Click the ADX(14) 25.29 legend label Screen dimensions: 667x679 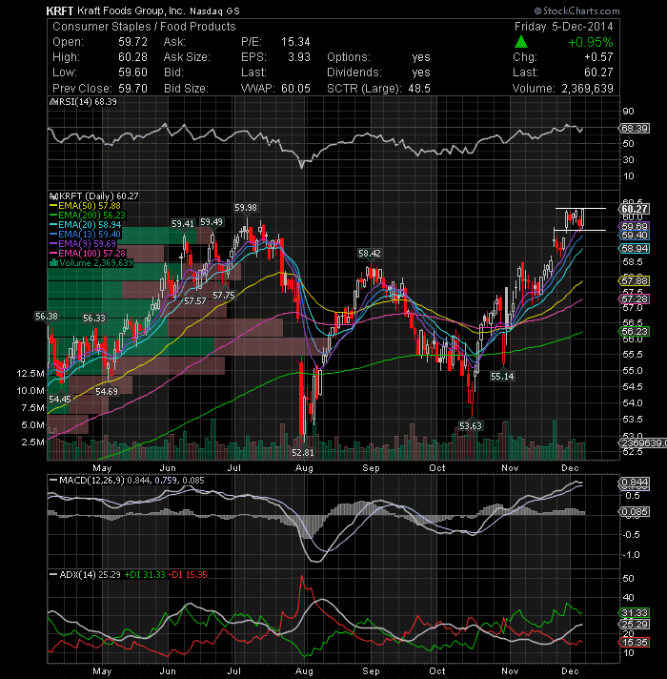90,575
